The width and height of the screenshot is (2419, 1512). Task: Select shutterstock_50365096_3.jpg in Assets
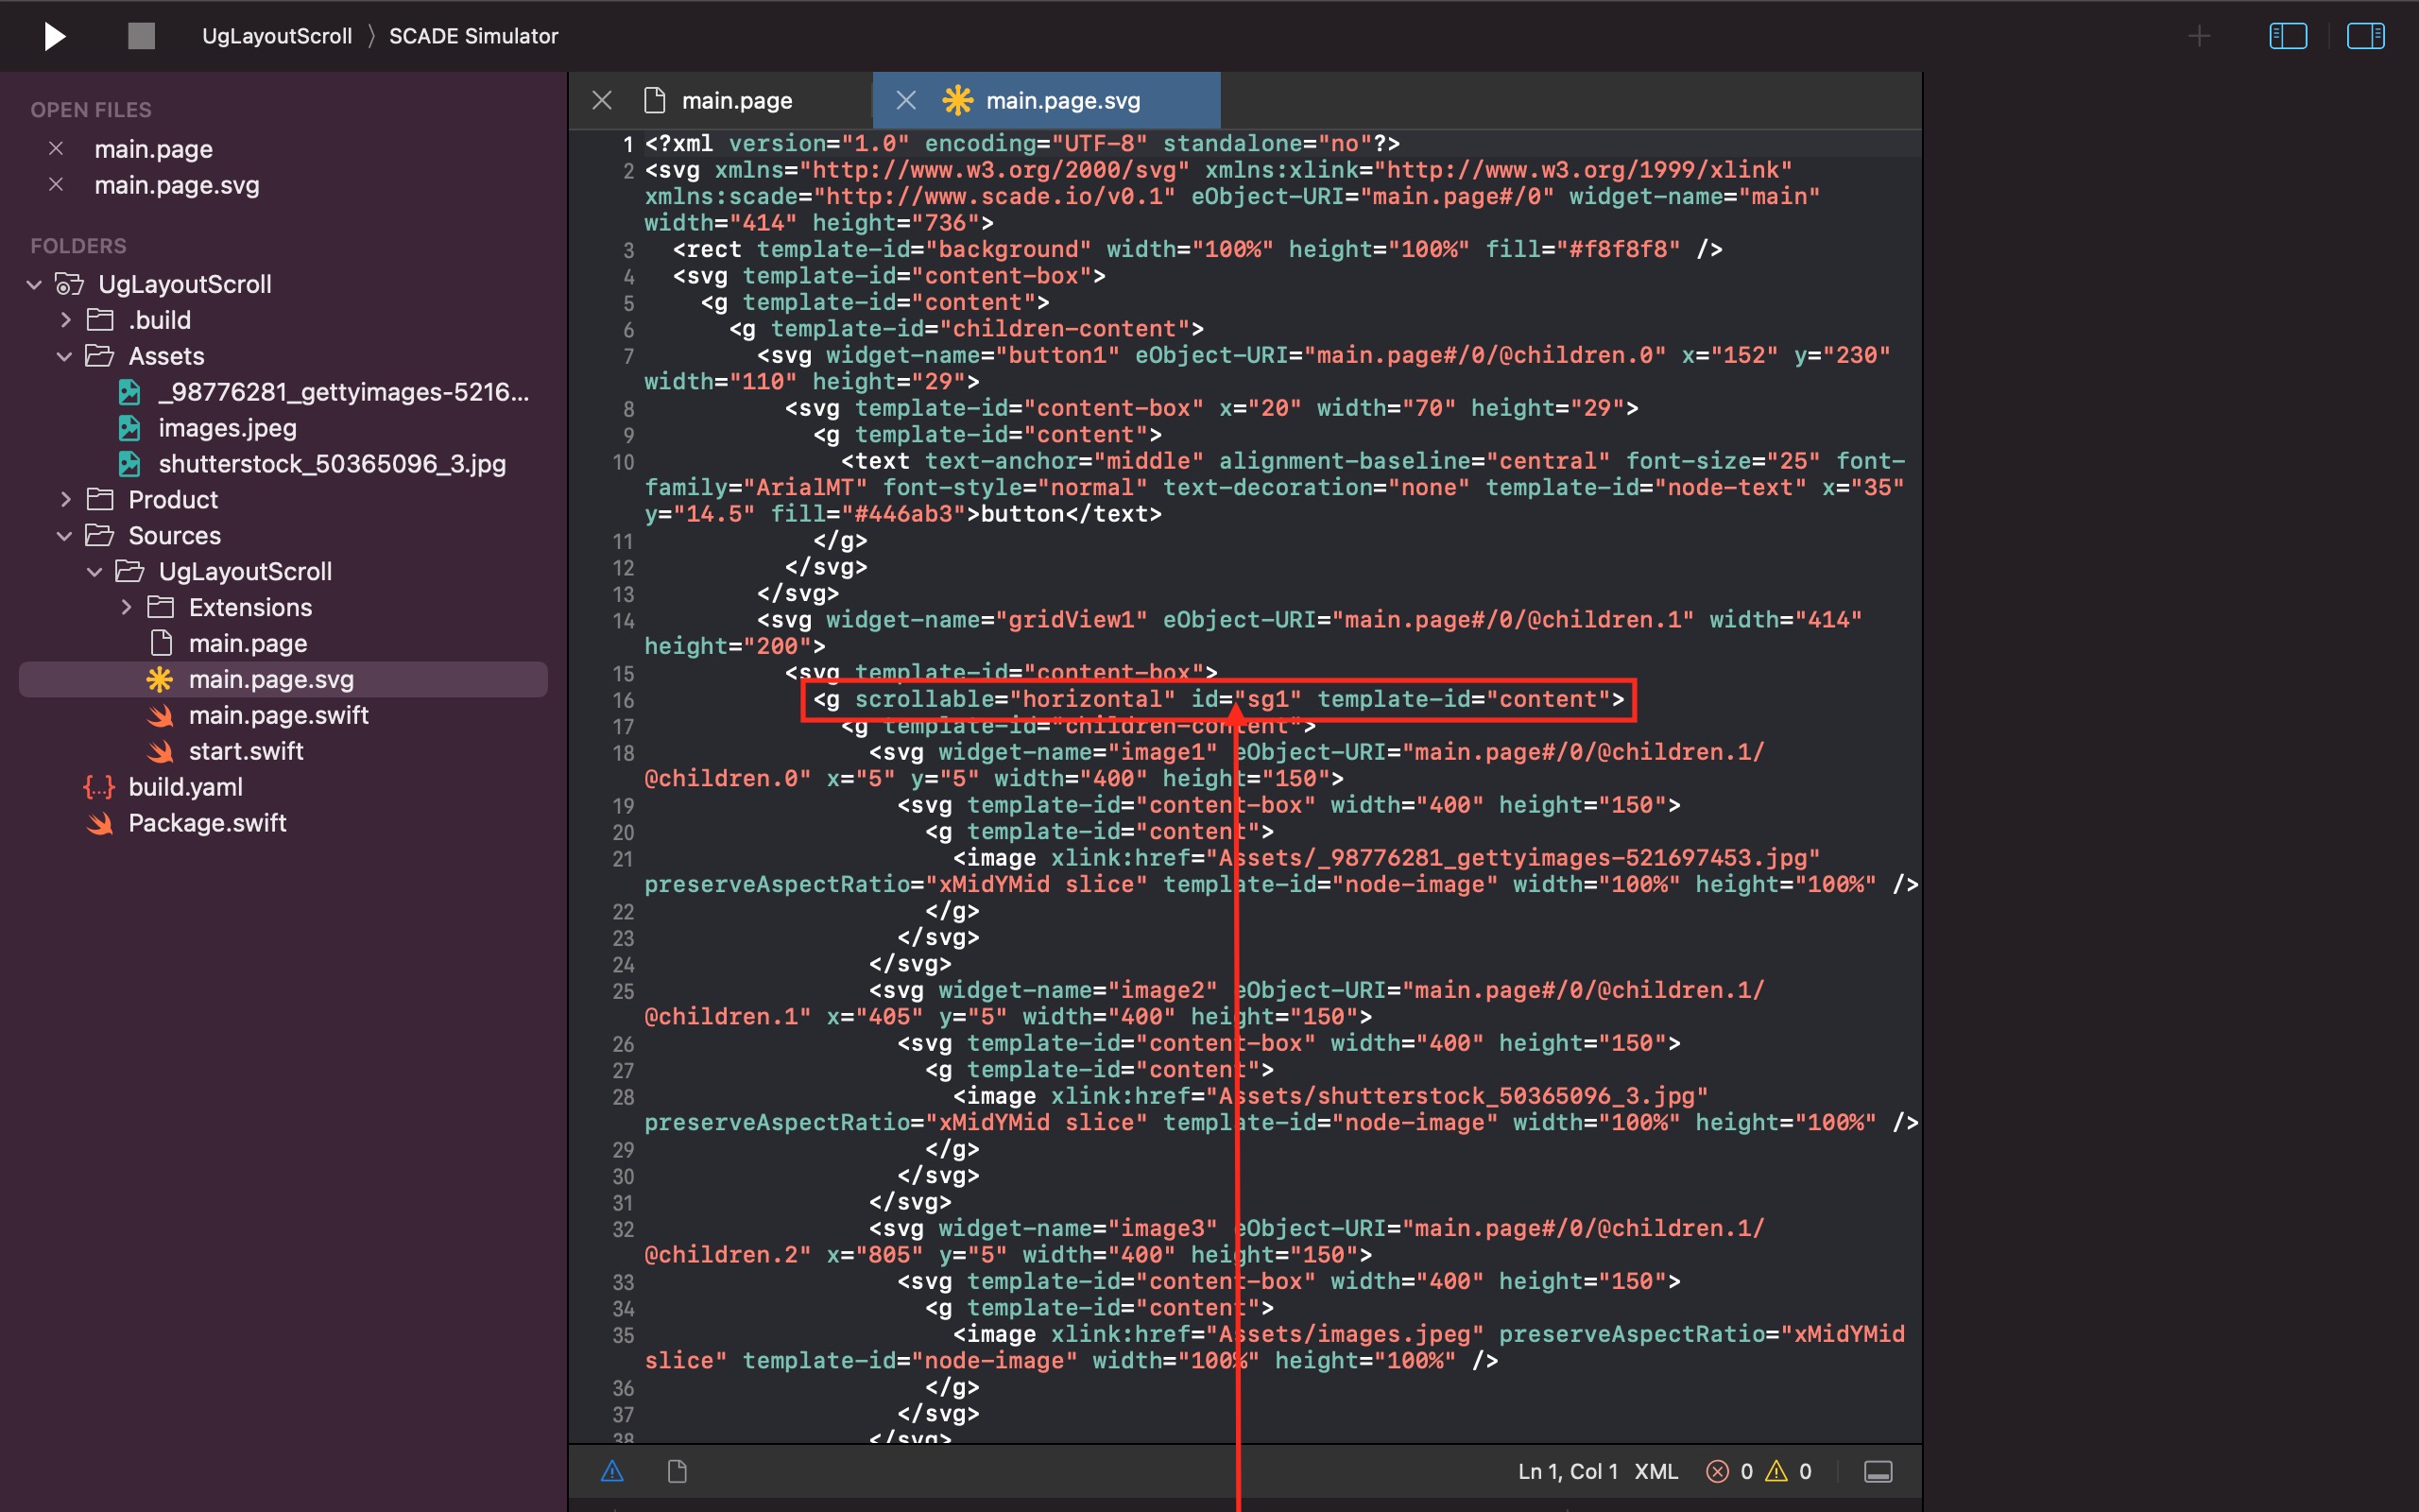click(x=332, y=464)
